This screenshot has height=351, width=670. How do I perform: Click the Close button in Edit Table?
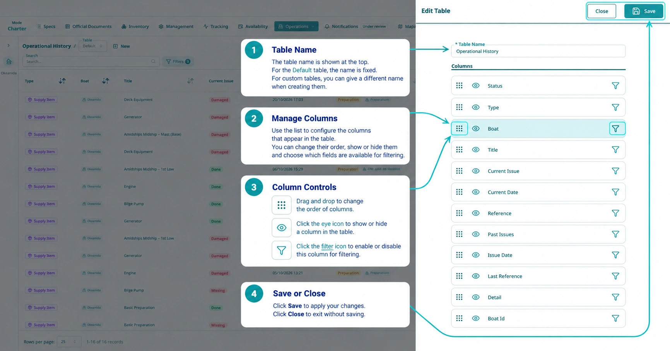pos(602,11)
